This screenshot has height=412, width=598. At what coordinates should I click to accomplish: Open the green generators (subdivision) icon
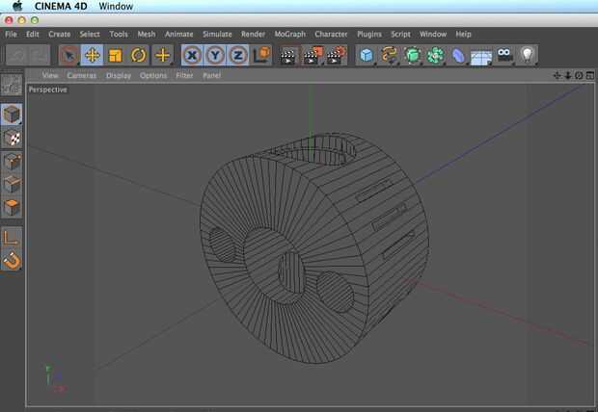413,56
